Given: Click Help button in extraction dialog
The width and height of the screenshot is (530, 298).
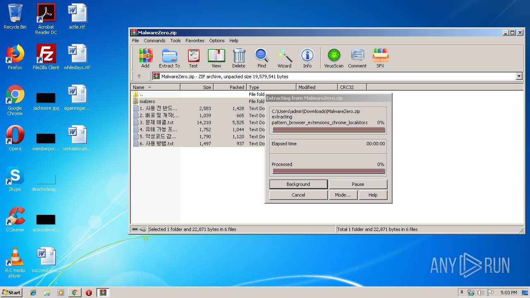Looking at the screenshot, I should pyautogui.click(x=373, y=195).
